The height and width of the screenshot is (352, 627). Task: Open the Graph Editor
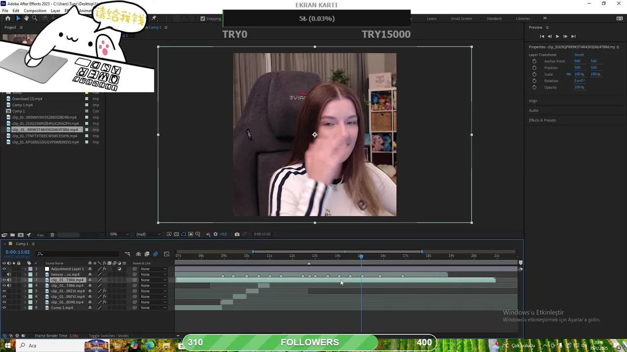pyautogui.click(x=167, y=254)
